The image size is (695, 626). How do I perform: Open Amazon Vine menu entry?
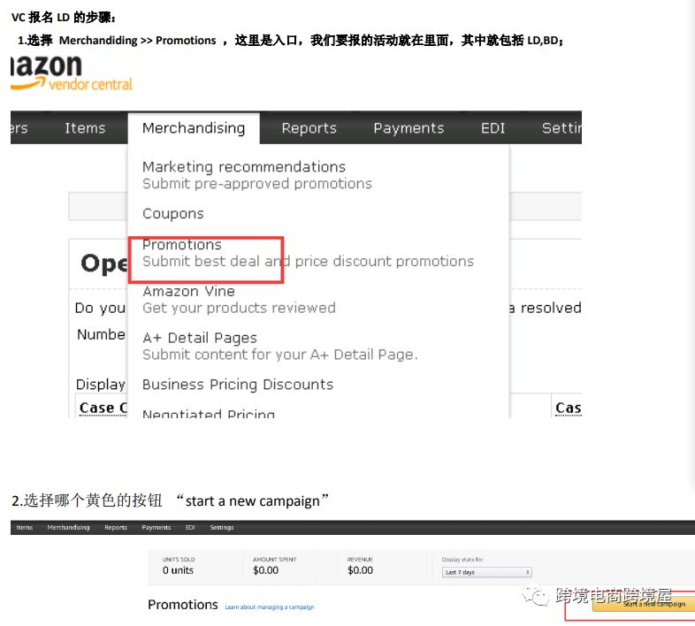[188, 291]
